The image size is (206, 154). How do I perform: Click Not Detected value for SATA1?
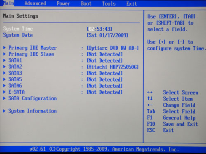(x=105, y=61)
